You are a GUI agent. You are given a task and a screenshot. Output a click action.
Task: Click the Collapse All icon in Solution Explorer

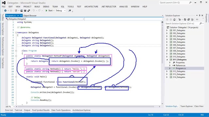coord(188,19)
